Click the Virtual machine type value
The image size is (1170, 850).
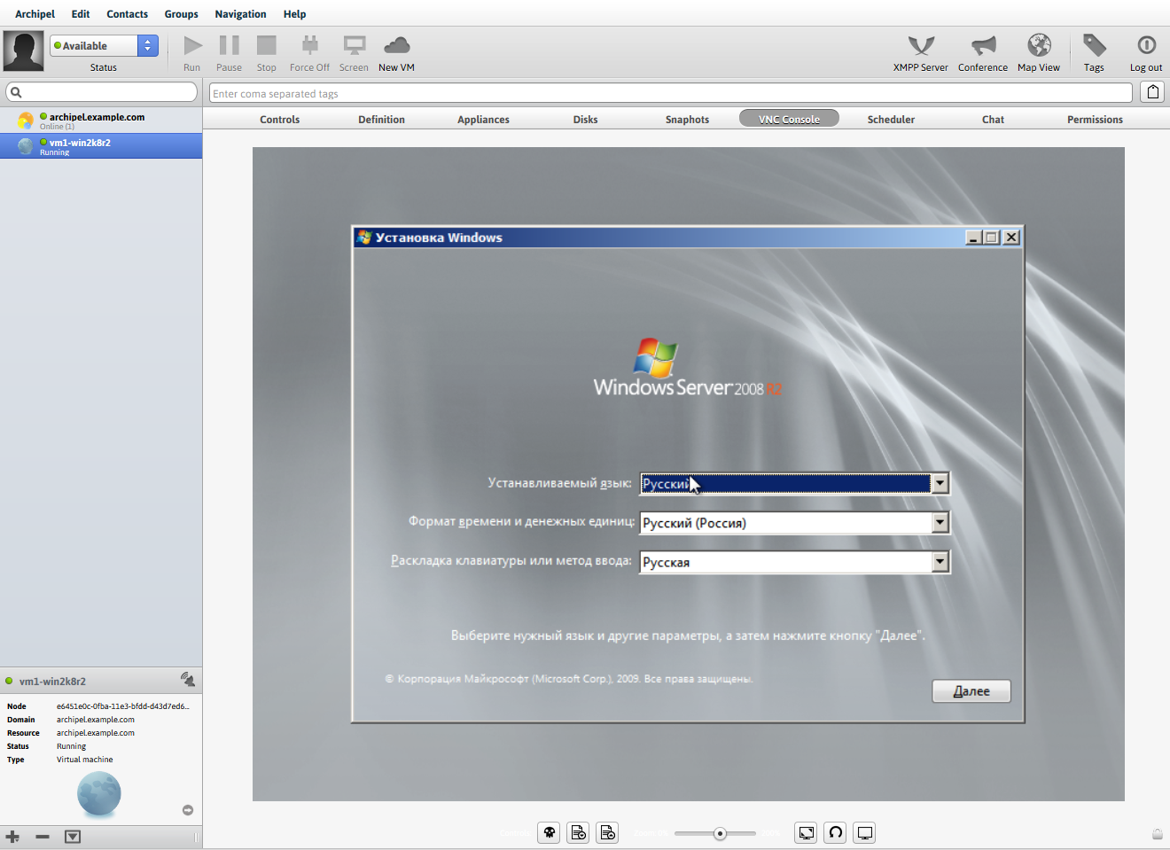coord(85,760)
